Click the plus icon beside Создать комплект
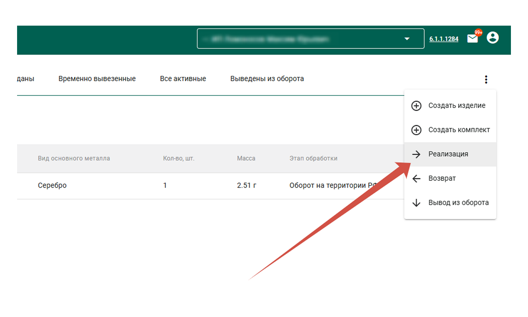The image size is (528, 317). coord(416,130)
